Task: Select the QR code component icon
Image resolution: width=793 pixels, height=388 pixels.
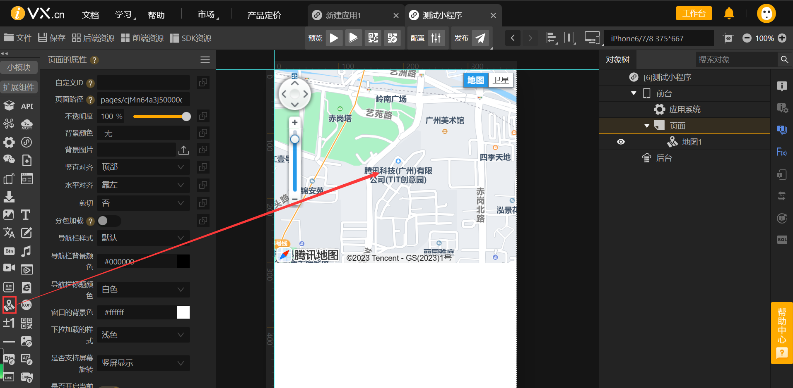Action: point(27,323)
